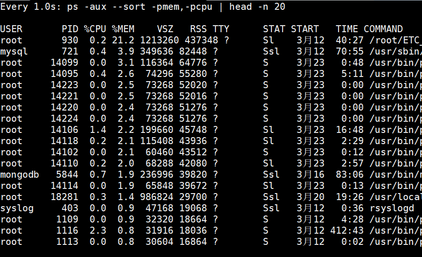Select the %CPU column header
422x257 pixels.
(95, 29)
